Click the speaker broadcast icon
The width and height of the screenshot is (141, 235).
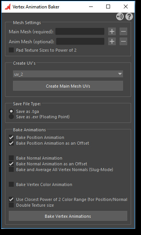(x=120, y=16)
